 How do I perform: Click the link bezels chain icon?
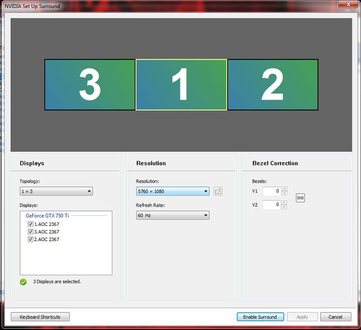point(300,198)
